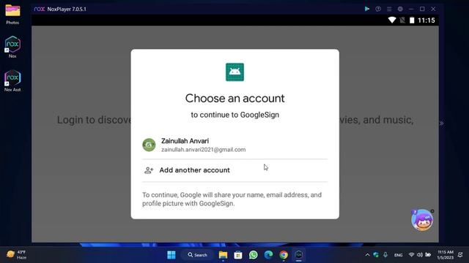469x263 pixels.
Task: Click the Android no-SIM status icon
Action: [402, 20]
